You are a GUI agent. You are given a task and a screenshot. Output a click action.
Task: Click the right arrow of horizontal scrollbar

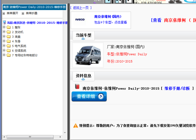[60, 137]
